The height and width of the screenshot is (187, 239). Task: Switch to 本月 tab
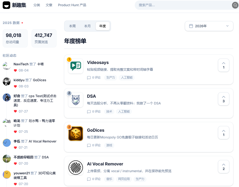click(87, 26)
